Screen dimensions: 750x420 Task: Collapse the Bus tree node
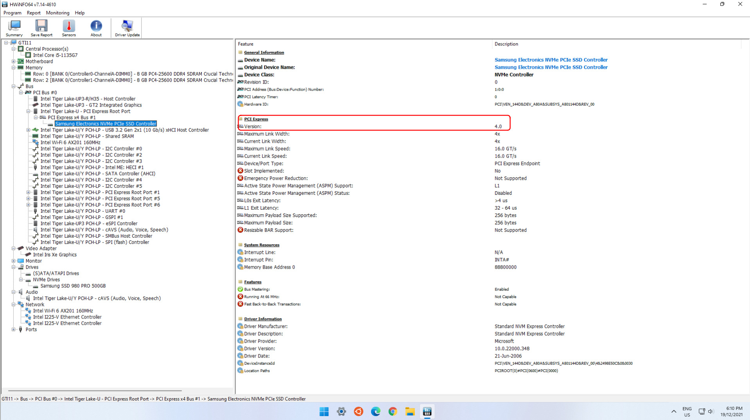pos(14,86)
